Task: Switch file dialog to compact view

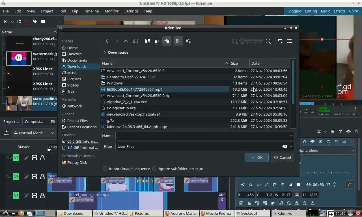Action: [x=157, y=41]
